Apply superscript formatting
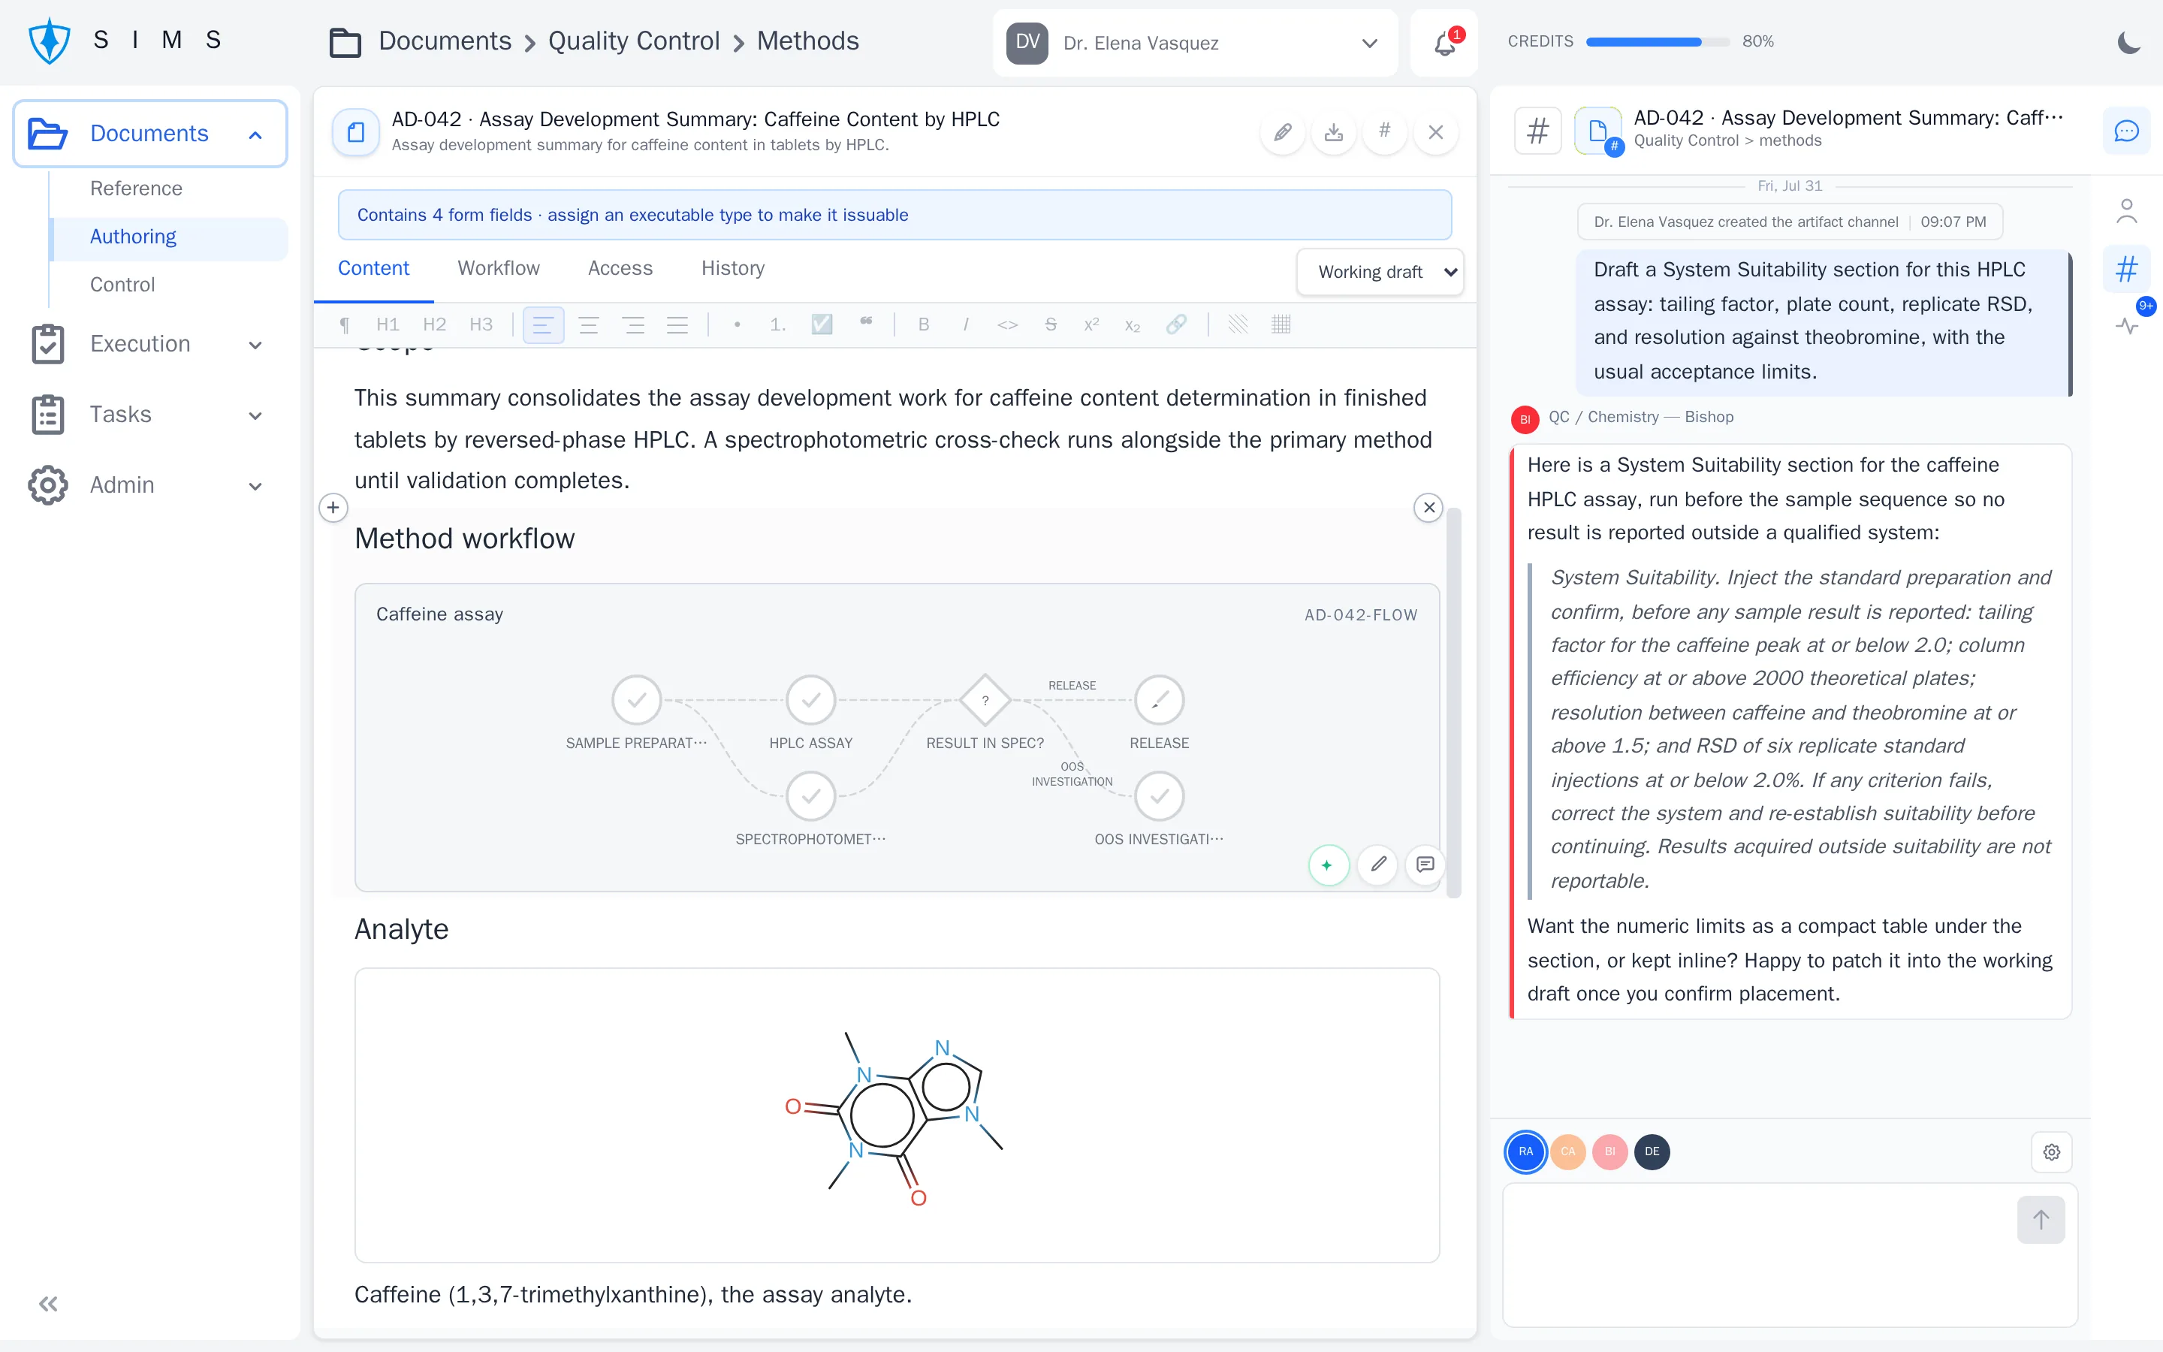Image resolution: width=2163 pixels, height=1352 pixels. point(1091,324)
